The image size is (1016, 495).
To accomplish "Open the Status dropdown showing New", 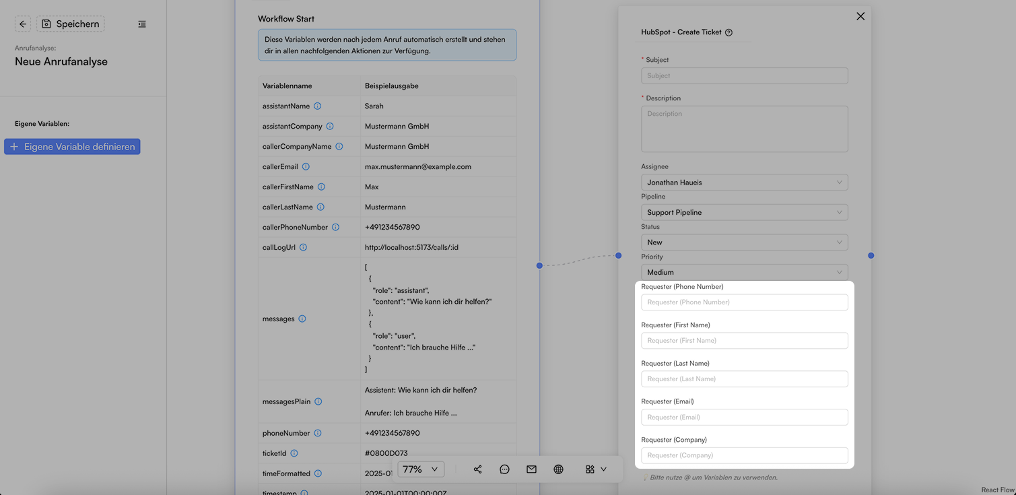I will (744, 242).
